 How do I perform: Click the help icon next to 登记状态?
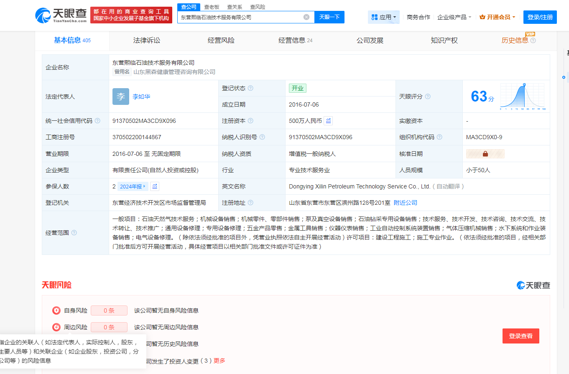pos(250,88)
